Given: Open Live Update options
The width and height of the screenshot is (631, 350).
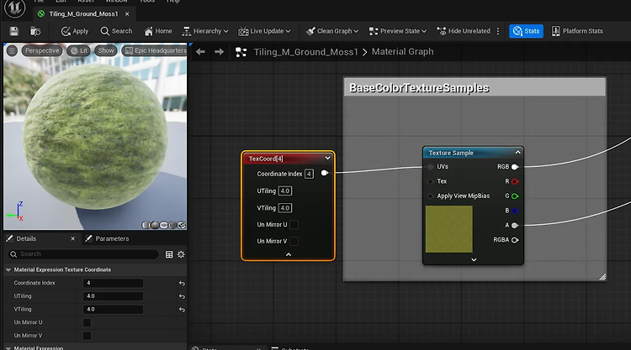Looking at the screenshot, I should click(x=264, y=31).
